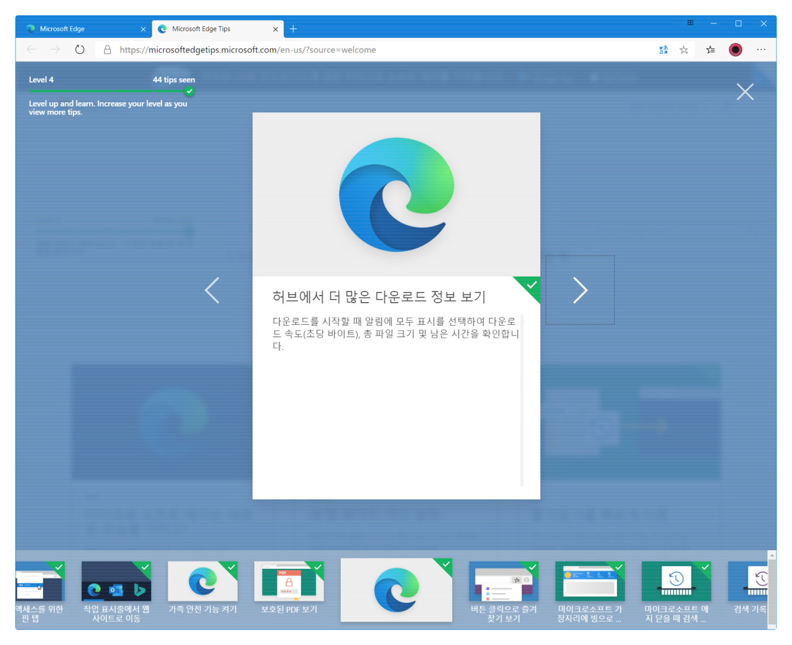Close the tips overlay with X
The height and width of the screenshot is (645, 792).
745,92
